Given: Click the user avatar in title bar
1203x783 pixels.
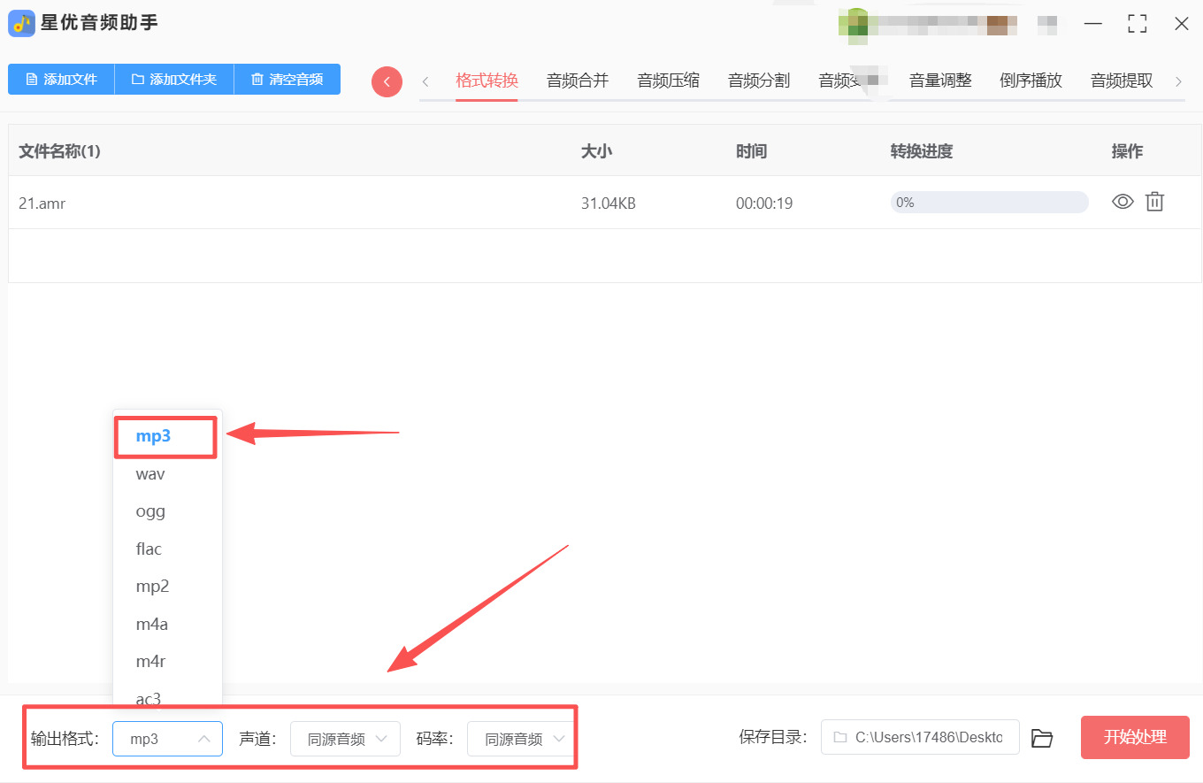Looking at the screenshot, I should tap(854, 24).
